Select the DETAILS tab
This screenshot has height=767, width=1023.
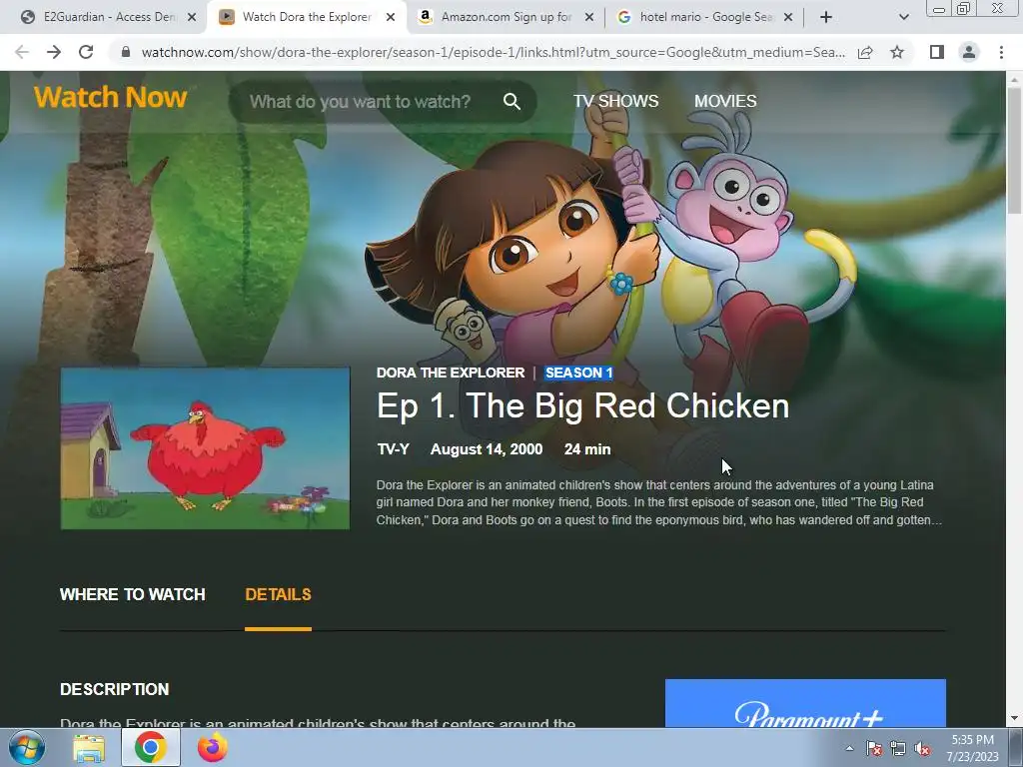(x=278, y=594)
